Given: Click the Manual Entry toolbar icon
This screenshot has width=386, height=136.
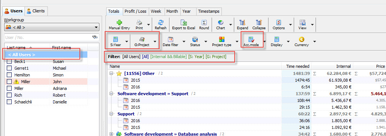Looking at the screenshot, I should [119, 22].
